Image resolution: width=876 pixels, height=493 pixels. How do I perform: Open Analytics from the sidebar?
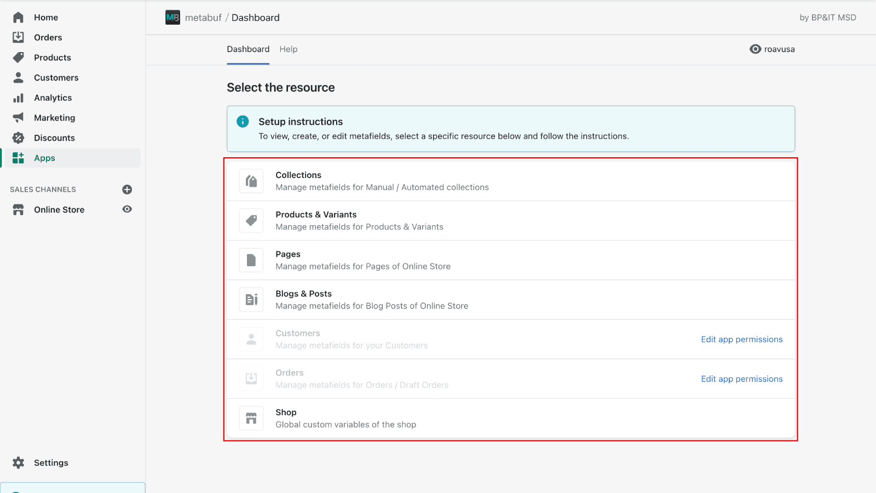click(18, 98)
